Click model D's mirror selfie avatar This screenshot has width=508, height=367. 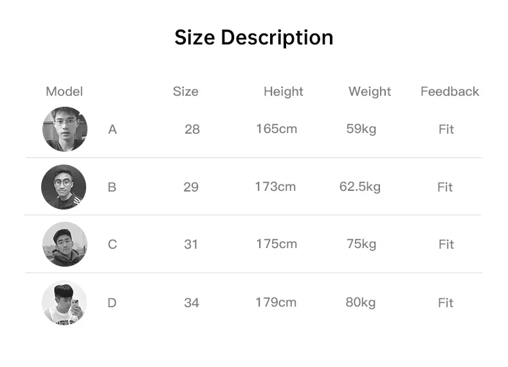64,302
